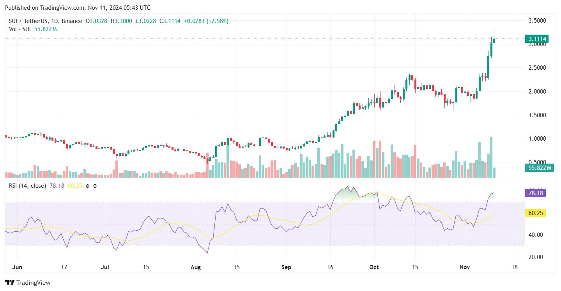The width and height of the screenshot is (561, 291).
Task: Click the Nov date label on time axis
Action: tap(465, 268)
